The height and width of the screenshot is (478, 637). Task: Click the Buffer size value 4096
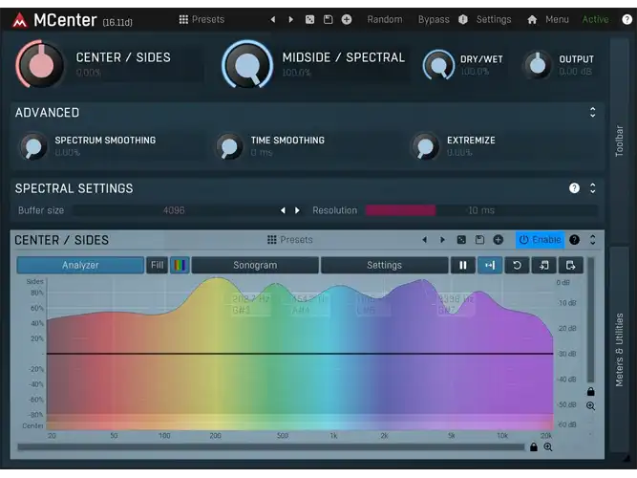[174, 210]
